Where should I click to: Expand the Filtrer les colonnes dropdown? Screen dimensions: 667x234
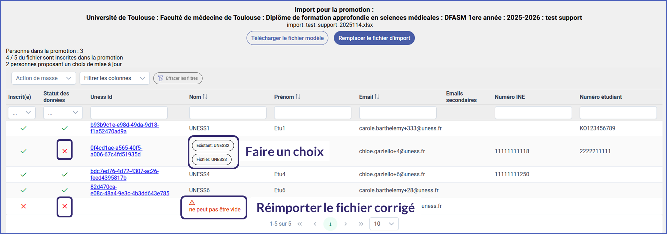(114, 78)
